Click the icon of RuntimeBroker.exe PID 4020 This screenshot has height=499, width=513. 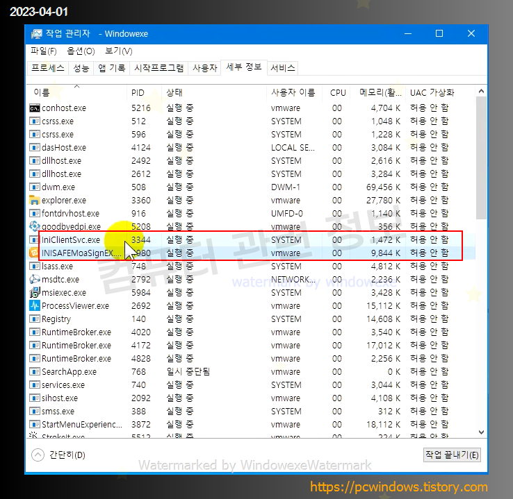coord(34,332)
